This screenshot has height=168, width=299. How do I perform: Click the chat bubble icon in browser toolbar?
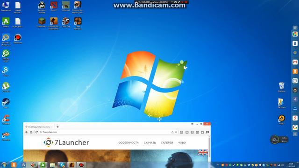point(207,132)
